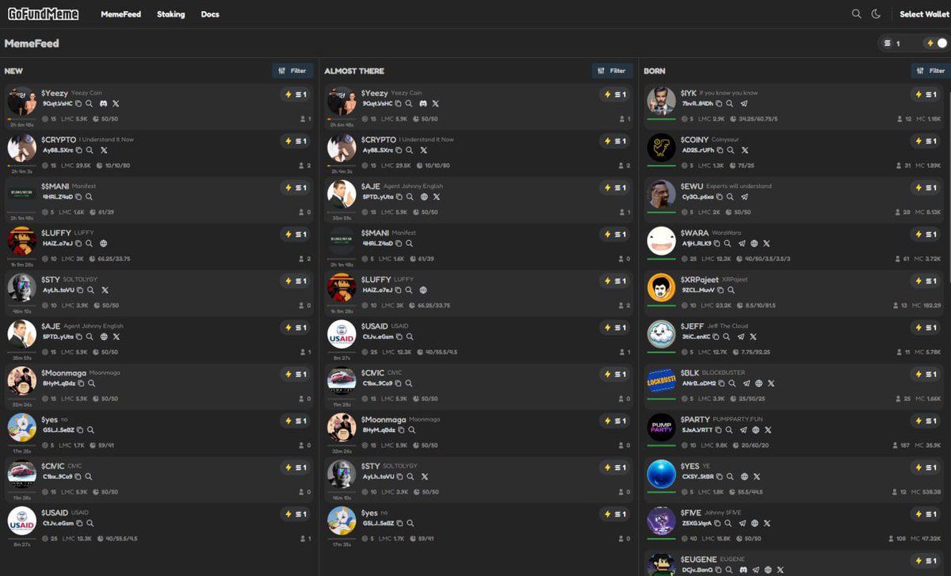Open $Yeezy X profile in ALMOST THERE column
The image size is (951, 576).
point(435,104)
